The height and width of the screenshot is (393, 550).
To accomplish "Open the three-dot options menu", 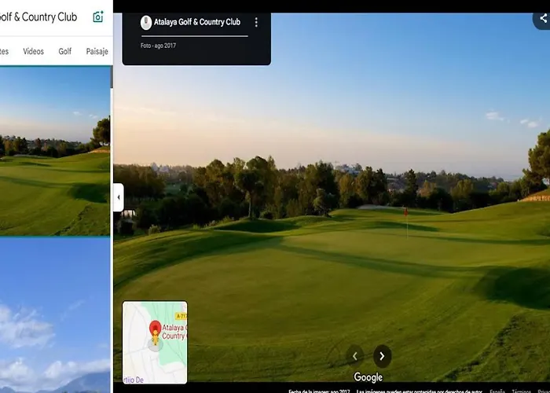I will tap(256, 22).
